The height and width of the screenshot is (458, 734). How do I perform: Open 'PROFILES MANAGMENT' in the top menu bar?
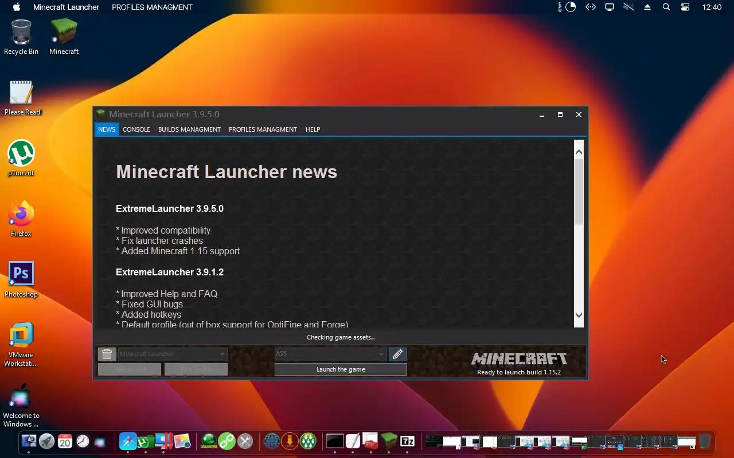pyautogui.click(x=152, y=7)
